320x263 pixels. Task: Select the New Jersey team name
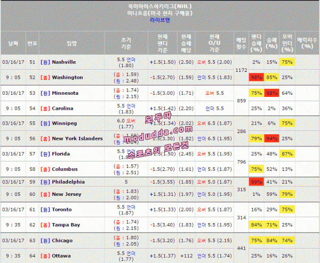tap(67, 194)
